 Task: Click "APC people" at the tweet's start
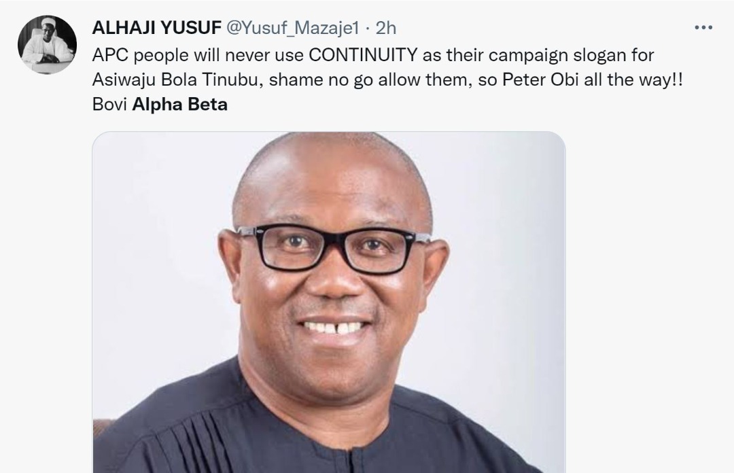click(132, 54)
